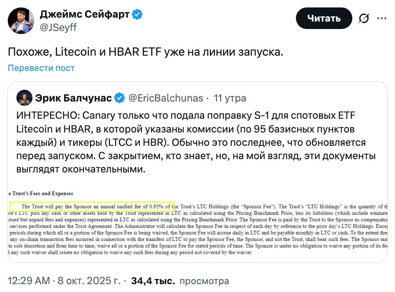The height and width of the screenshot is (292, 395).
Task: Click verified badge beside Джеймс Сейфарт
Action: 137,15
